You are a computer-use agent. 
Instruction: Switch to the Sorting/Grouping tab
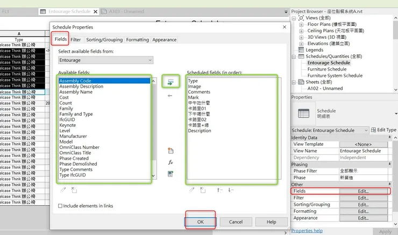[104, 40]
